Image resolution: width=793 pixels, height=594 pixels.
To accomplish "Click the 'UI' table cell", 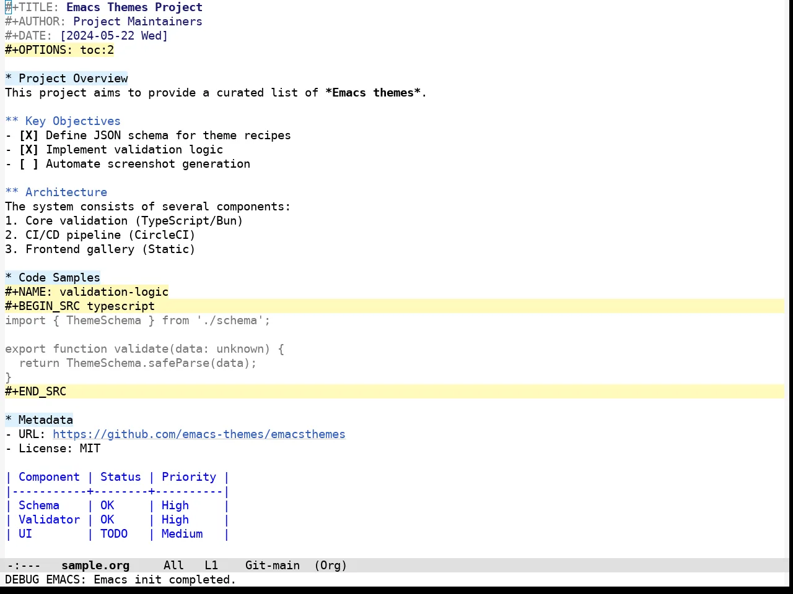I will [25, 534].
